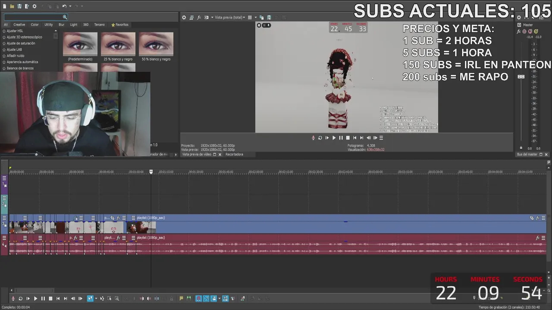Switch to the Creative effects tab
The width and height of the screenshot is (552, 310).
19,25
